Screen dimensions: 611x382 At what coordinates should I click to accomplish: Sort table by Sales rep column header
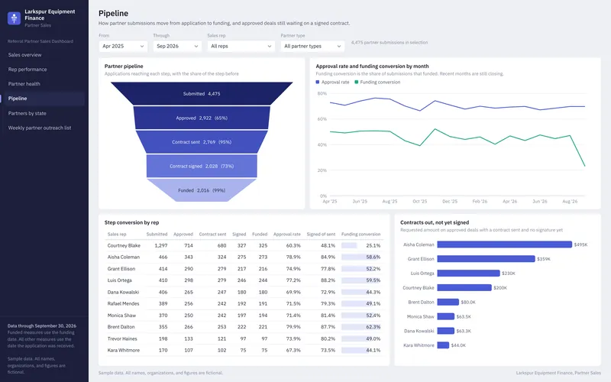(x=117, y=235)
